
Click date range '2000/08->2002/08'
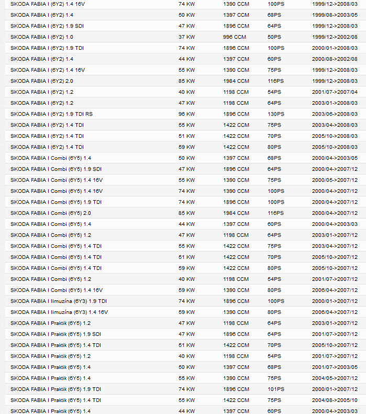point(335,59)
